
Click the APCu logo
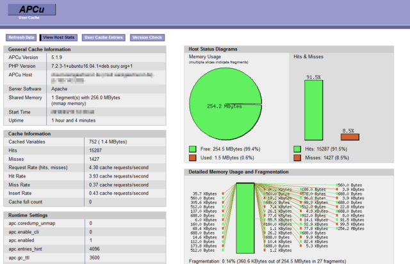(31, 10)
